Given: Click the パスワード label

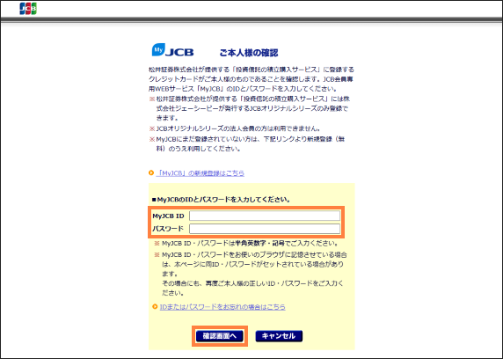Looking at the screenshot, I should [x=168, y=229].
